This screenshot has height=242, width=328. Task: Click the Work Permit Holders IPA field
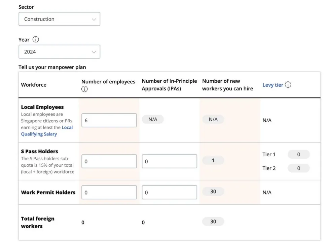[x=169, y=192]
